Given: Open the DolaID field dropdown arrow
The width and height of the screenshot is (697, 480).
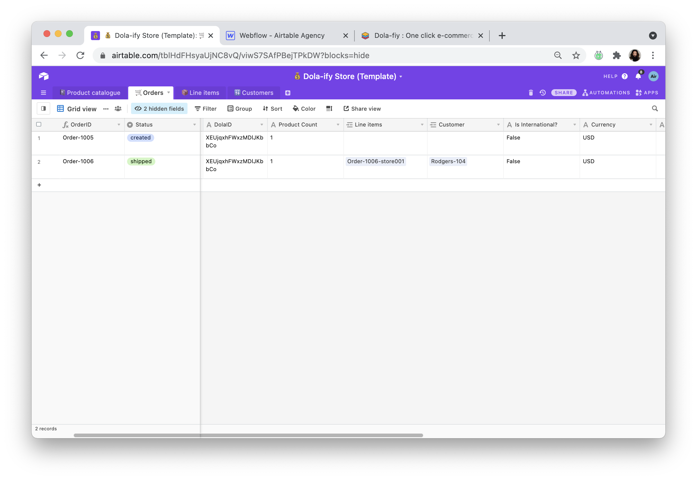Looking at the screenshot, I should pyautogui.click(x=262, y=125).
